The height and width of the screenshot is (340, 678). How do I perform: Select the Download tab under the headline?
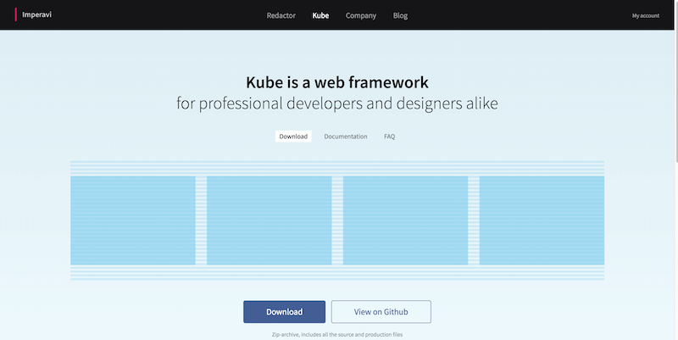click(x=293, y=137)
